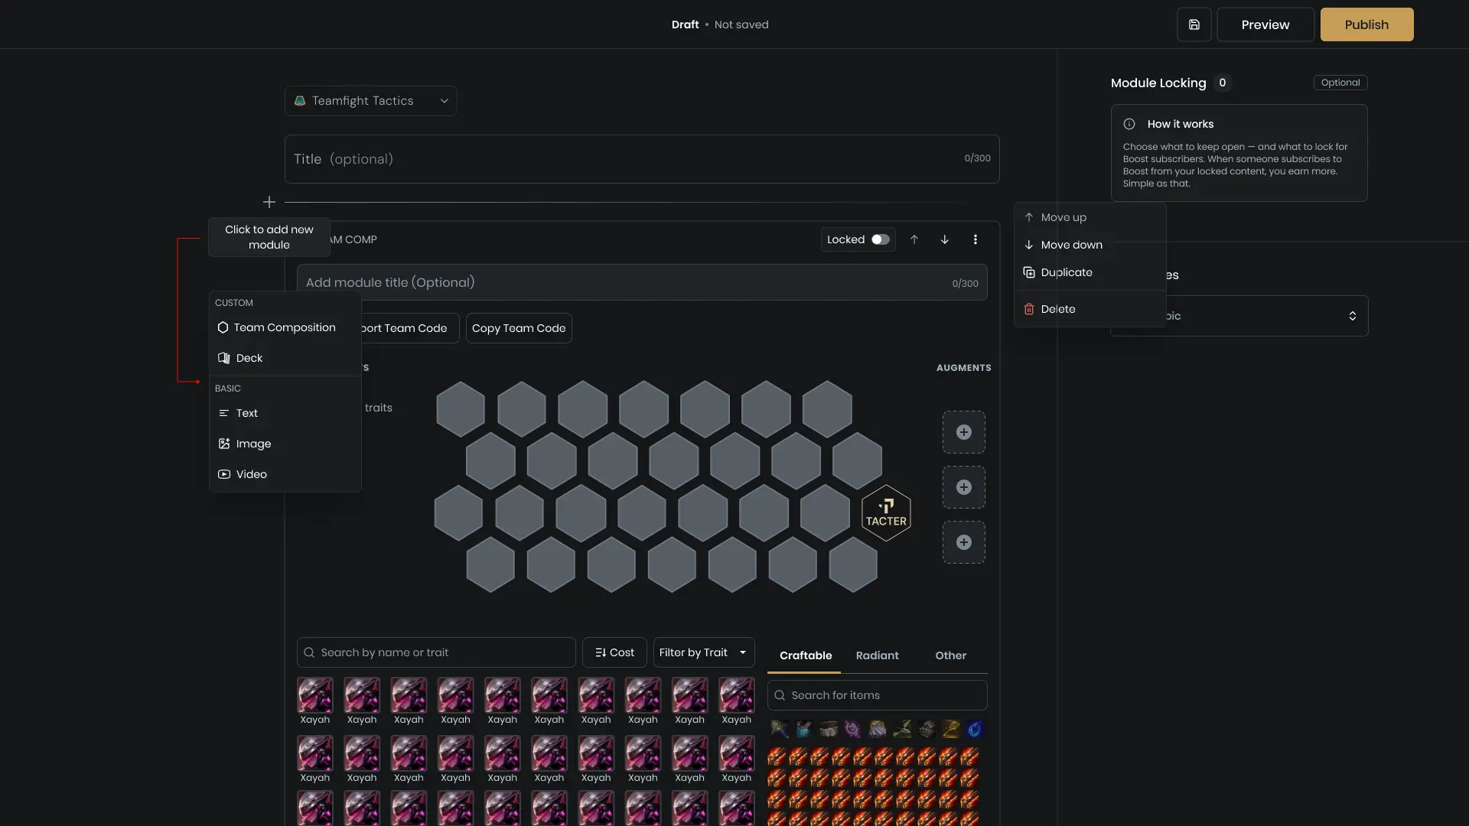
Task: Add an Image module
Action: point(252,444)
